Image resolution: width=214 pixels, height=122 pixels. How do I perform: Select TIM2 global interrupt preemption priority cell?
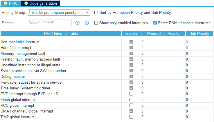pos(163,117)
